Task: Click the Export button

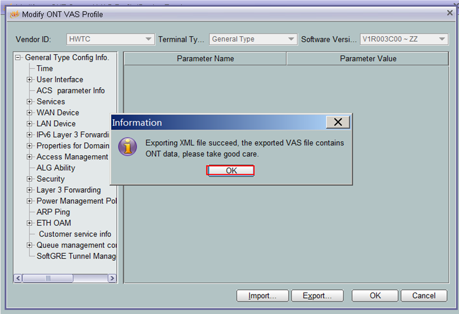Action: coord(317,296)
